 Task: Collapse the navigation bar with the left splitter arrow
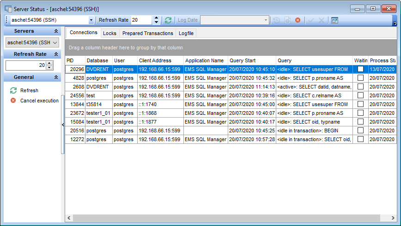tap(63, 125)
